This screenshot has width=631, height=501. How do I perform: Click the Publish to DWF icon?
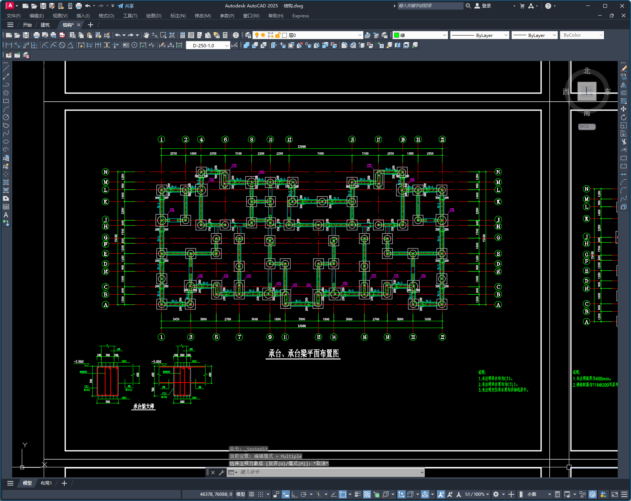pyautogui.click(x=62, y=35)
